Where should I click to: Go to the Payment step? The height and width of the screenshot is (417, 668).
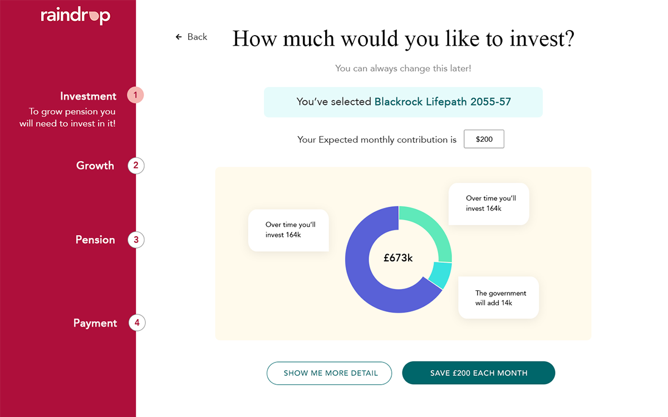(x=95, y=323)
